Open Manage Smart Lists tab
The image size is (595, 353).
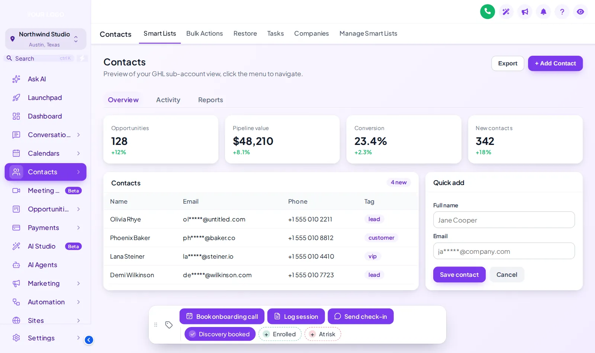click(x=369, y=33)
